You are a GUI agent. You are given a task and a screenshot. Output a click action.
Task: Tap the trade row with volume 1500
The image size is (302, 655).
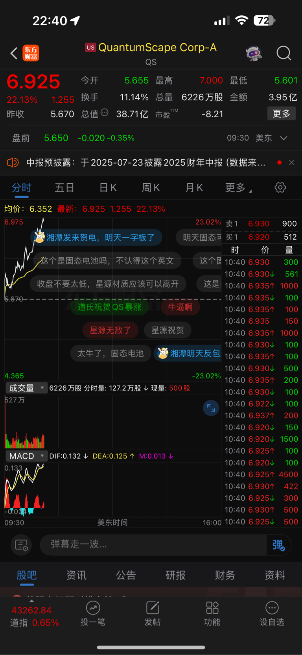coord(261,439)
